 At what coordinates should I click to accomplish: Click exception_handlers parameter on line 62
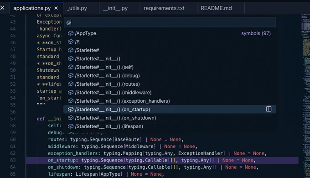(73, 153)
